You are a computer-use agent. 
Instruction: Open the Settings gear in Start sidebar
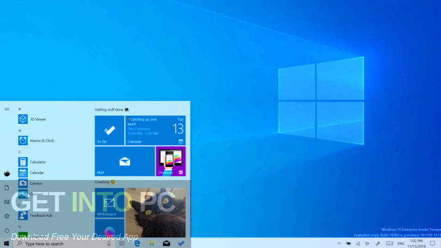pyautogui.click(x=7, y=216)
